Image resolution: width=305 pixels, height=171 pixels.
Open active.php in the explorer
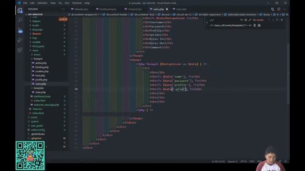point(41,63)
